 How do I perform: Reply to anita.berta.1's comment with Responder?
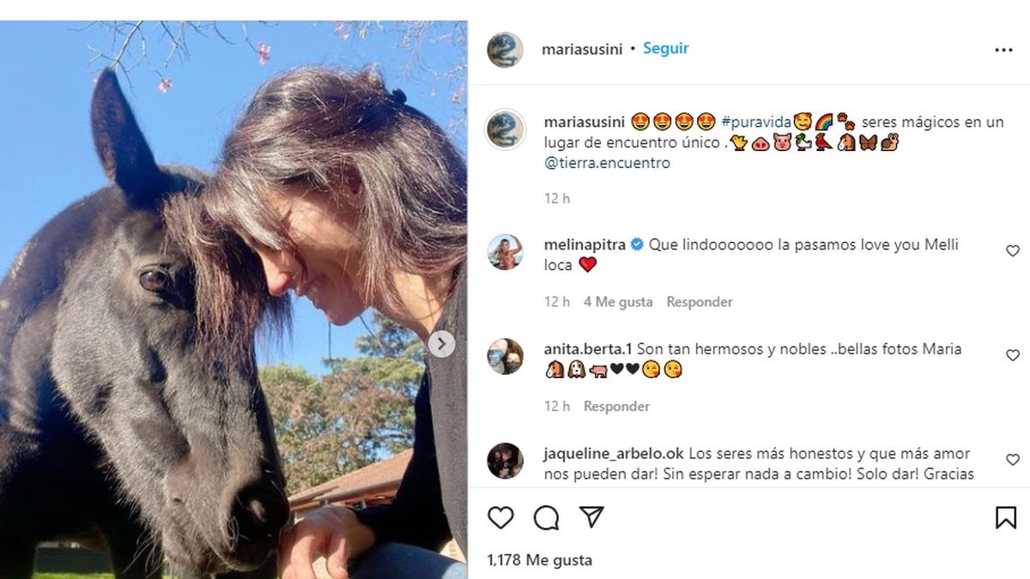coord(617,407)
